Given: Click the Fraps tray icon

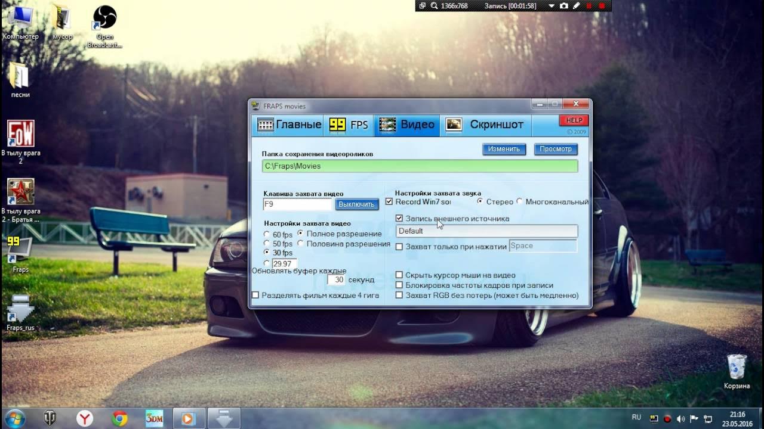Looking at the screenshot, I should click(x=654, y=418).
